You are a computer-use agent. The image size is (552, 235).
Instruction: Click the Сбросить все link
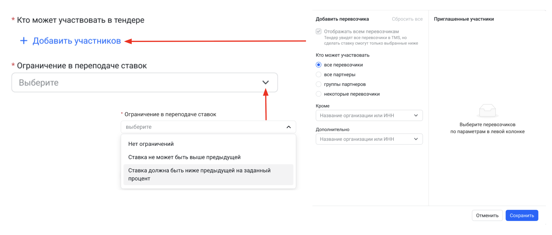pos(407,19)
